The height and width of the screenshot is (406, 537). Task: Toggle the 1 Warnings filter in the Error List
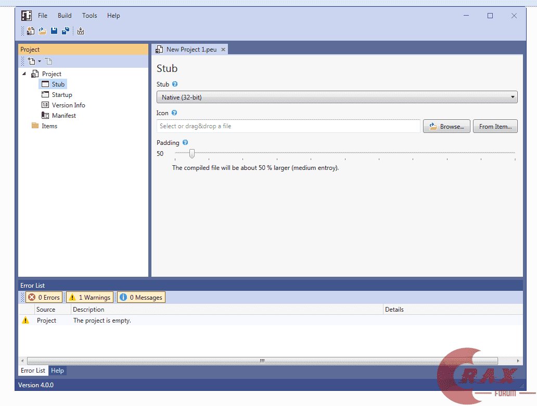pos(89,297)
